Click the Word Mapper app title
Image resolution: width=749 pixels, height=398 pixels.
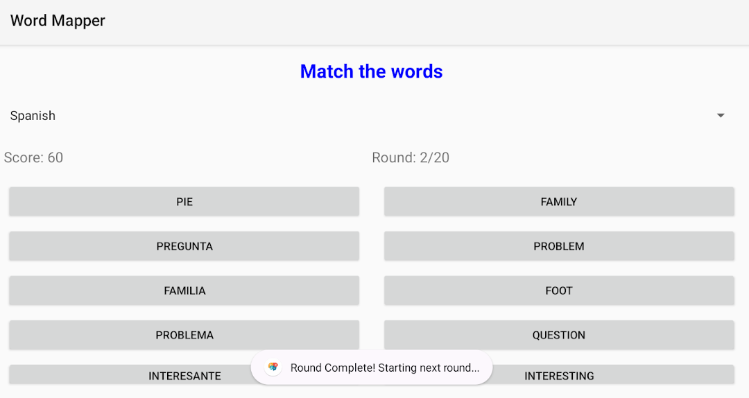[58, 21]
